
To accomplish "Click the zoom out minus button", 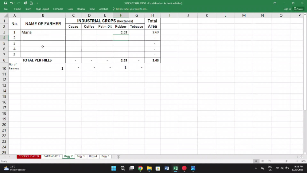I will (274, 161).
